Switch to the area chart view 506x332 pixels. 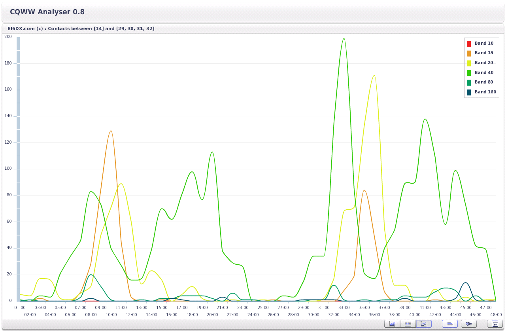[x=392, y=324]
